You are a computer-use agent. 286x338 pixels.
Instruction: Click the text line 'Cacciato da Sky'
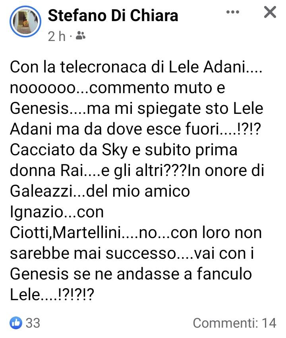[x=124, y=150]
